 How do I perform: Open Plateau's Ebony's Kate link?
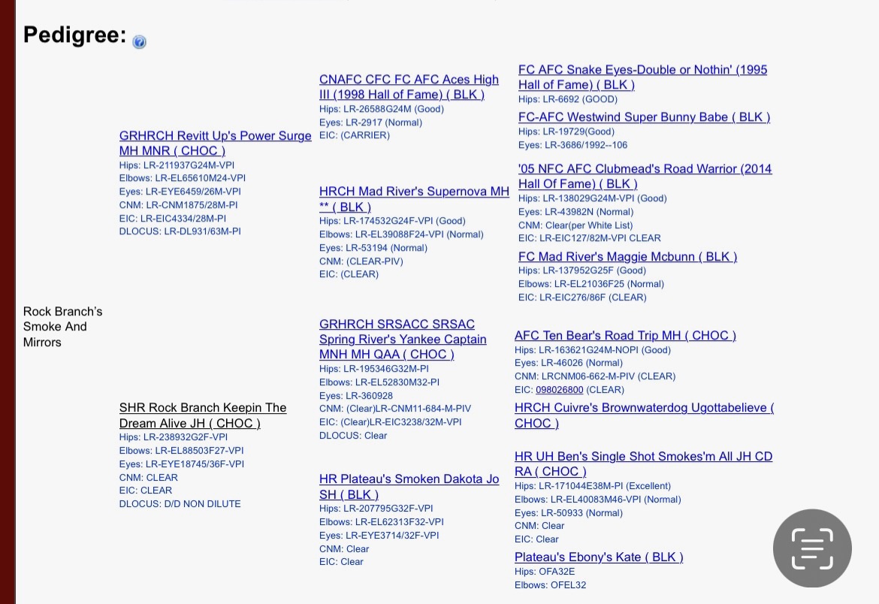(599, 557)
